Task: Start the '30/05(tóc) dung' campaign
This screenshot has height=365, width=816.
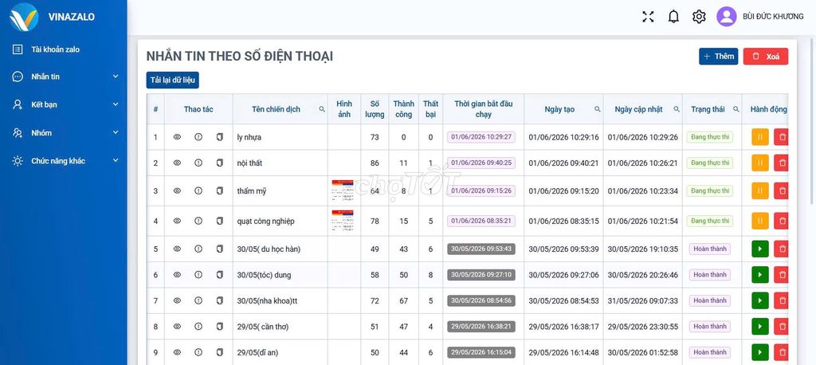Action: tap(759, 274)
